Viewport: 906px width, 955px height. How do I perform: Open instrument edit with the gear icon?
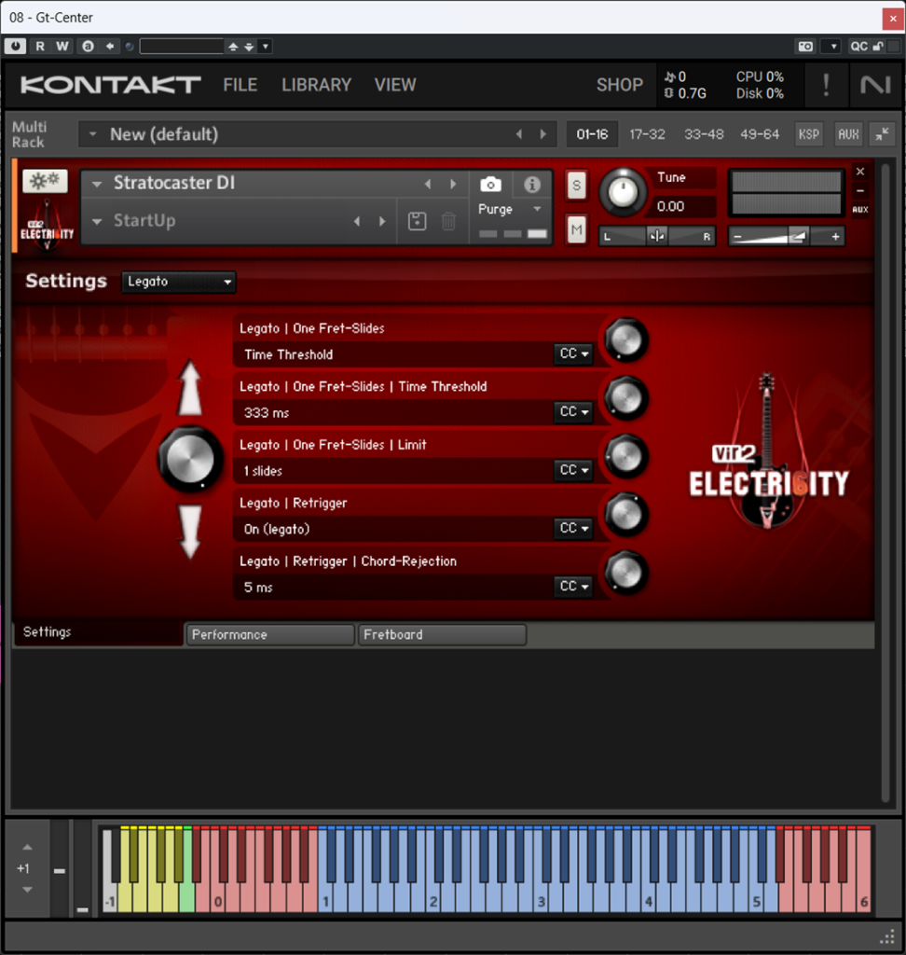[45, 181]
